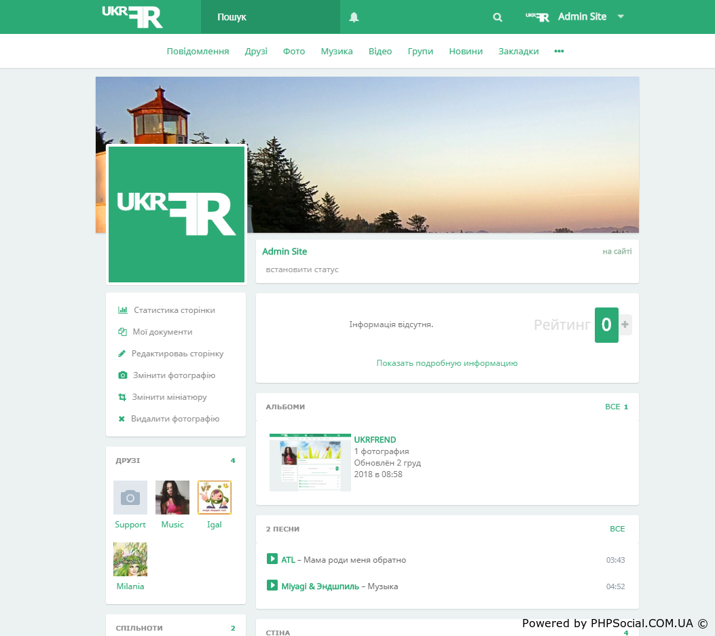Go to the Музика menu item
The height and width of the screenshot is (636, 715).
337,51
